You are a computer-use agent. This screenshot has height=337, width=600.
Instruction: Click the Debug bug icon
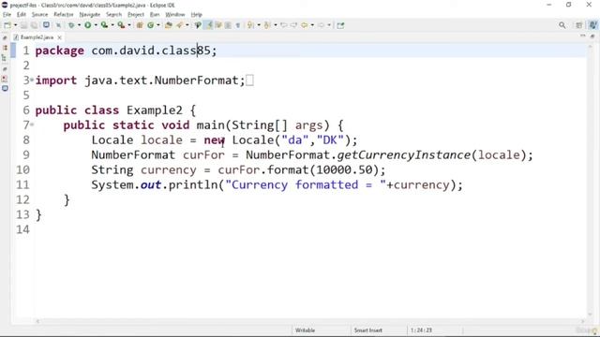tap(71, 25)
